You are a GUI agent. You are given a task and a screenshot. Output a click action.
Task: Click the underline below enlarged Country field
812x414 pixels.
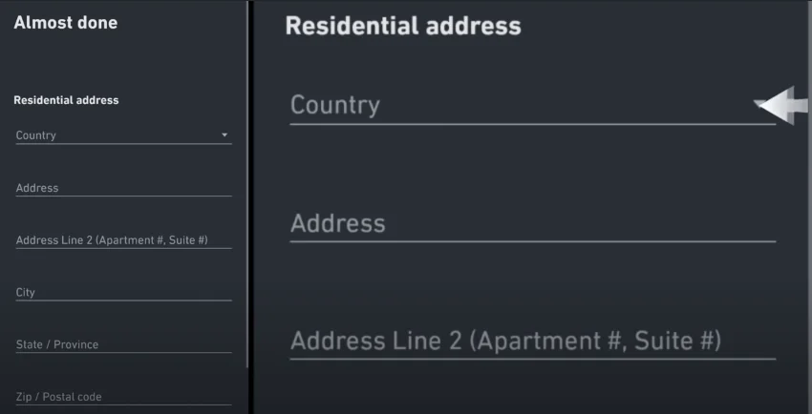(533, 124)
